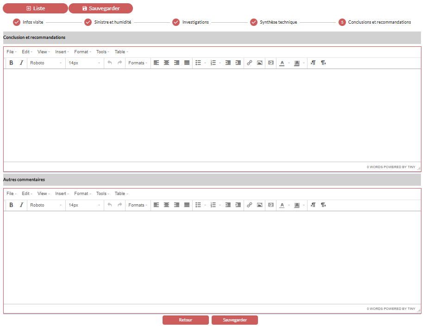Open Roboto font dropdown in Autres commentaires editor
Viewport: 427px width, 327px height.
pos(46,205)
